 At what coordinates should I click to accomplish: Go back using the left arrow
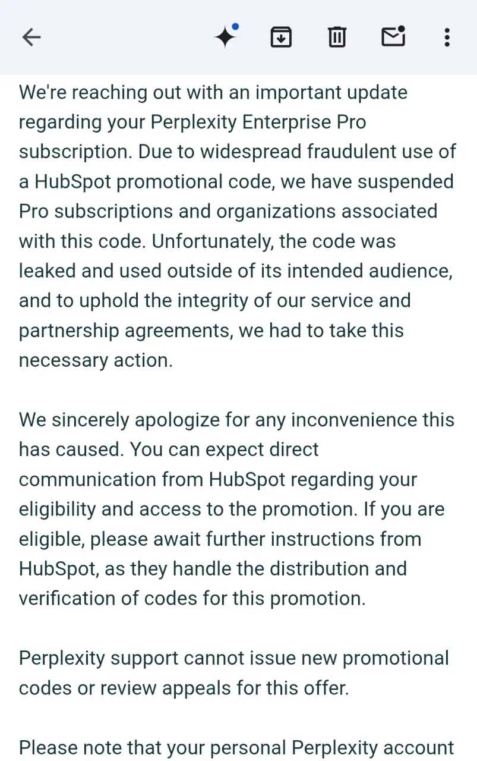[x=31, y=37]
